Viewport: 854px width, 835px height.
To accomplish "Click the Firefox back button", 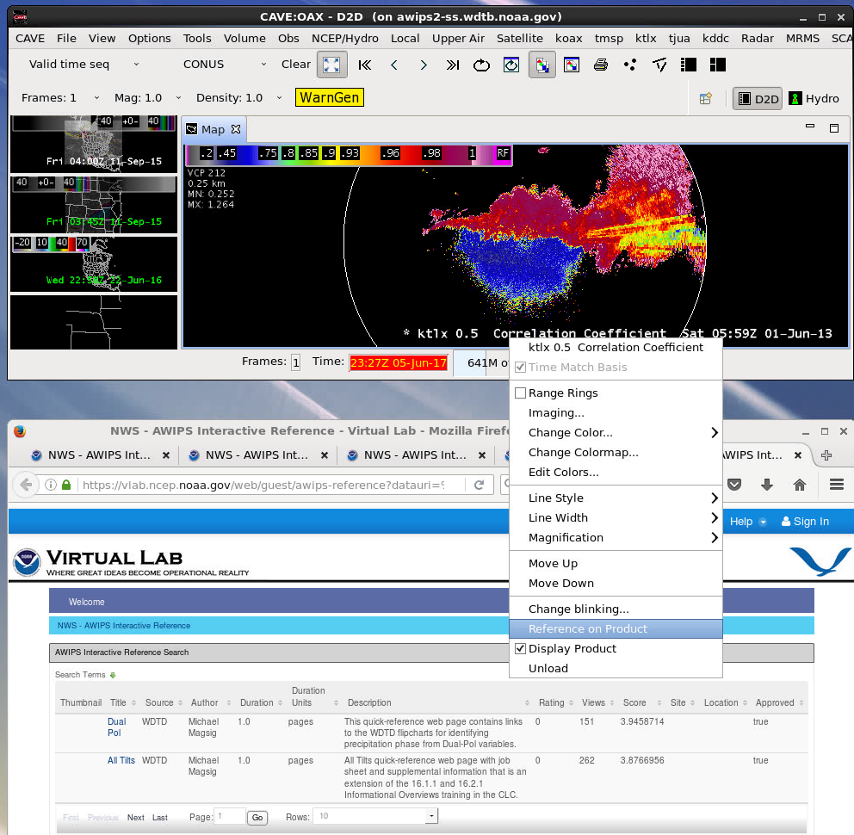I will (26, 485).
